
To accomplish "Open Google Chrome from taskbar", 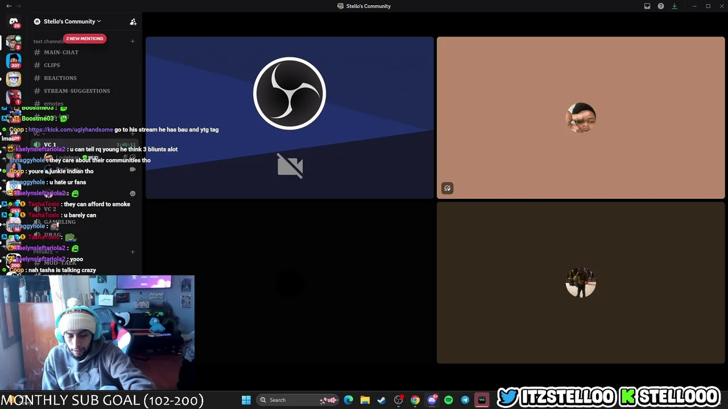I will pos(415,400).
